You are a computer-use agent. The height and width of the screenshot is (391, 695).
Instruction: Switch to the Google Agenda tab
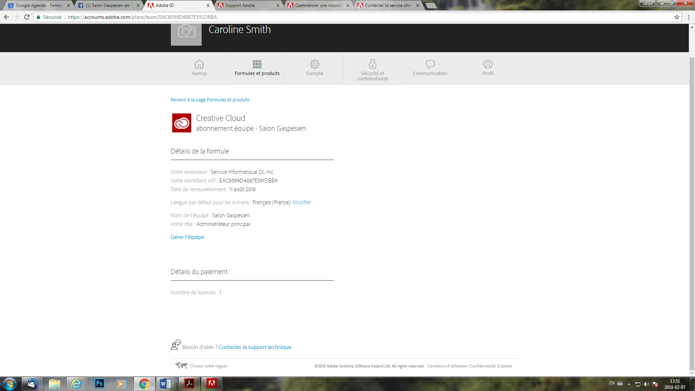pyautogui.click(x=39, y=5)
